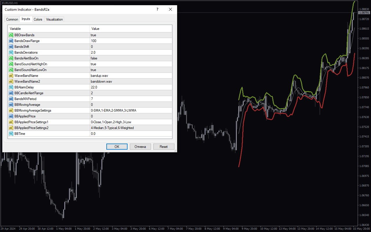Click the BandSoundAlertLowOn boolean type icon
This screenshot has width=371, height=232.
coord(11,70)
